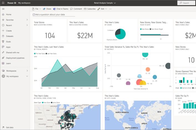Click the Edit pencil icon
This screenshot has height=130, width=196.
point(99,9)
